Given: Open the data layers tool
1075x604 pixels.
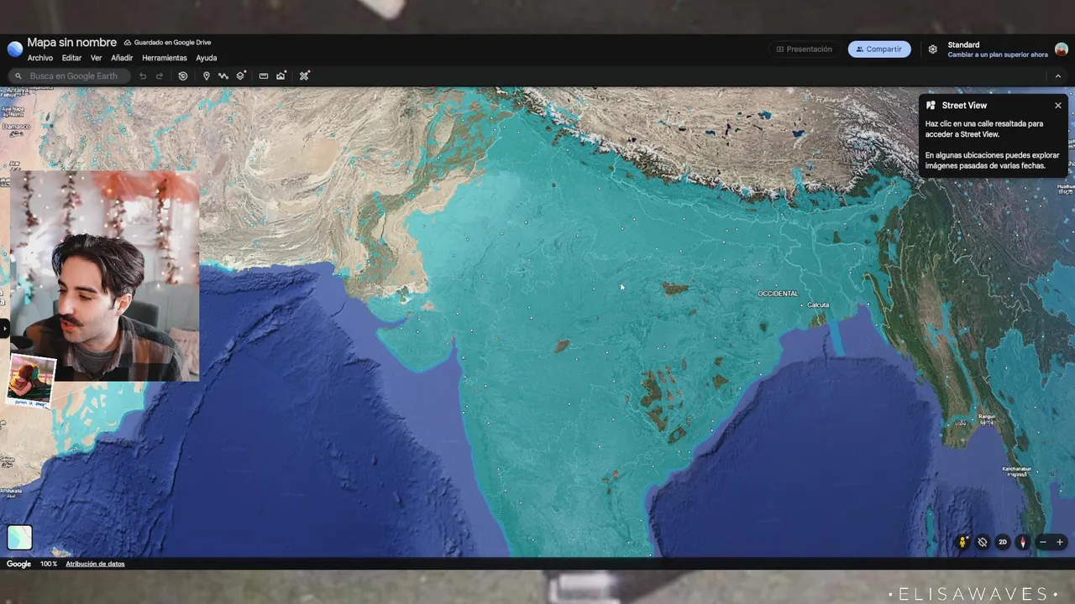Looking at the screenshot, I should (241, 75).
